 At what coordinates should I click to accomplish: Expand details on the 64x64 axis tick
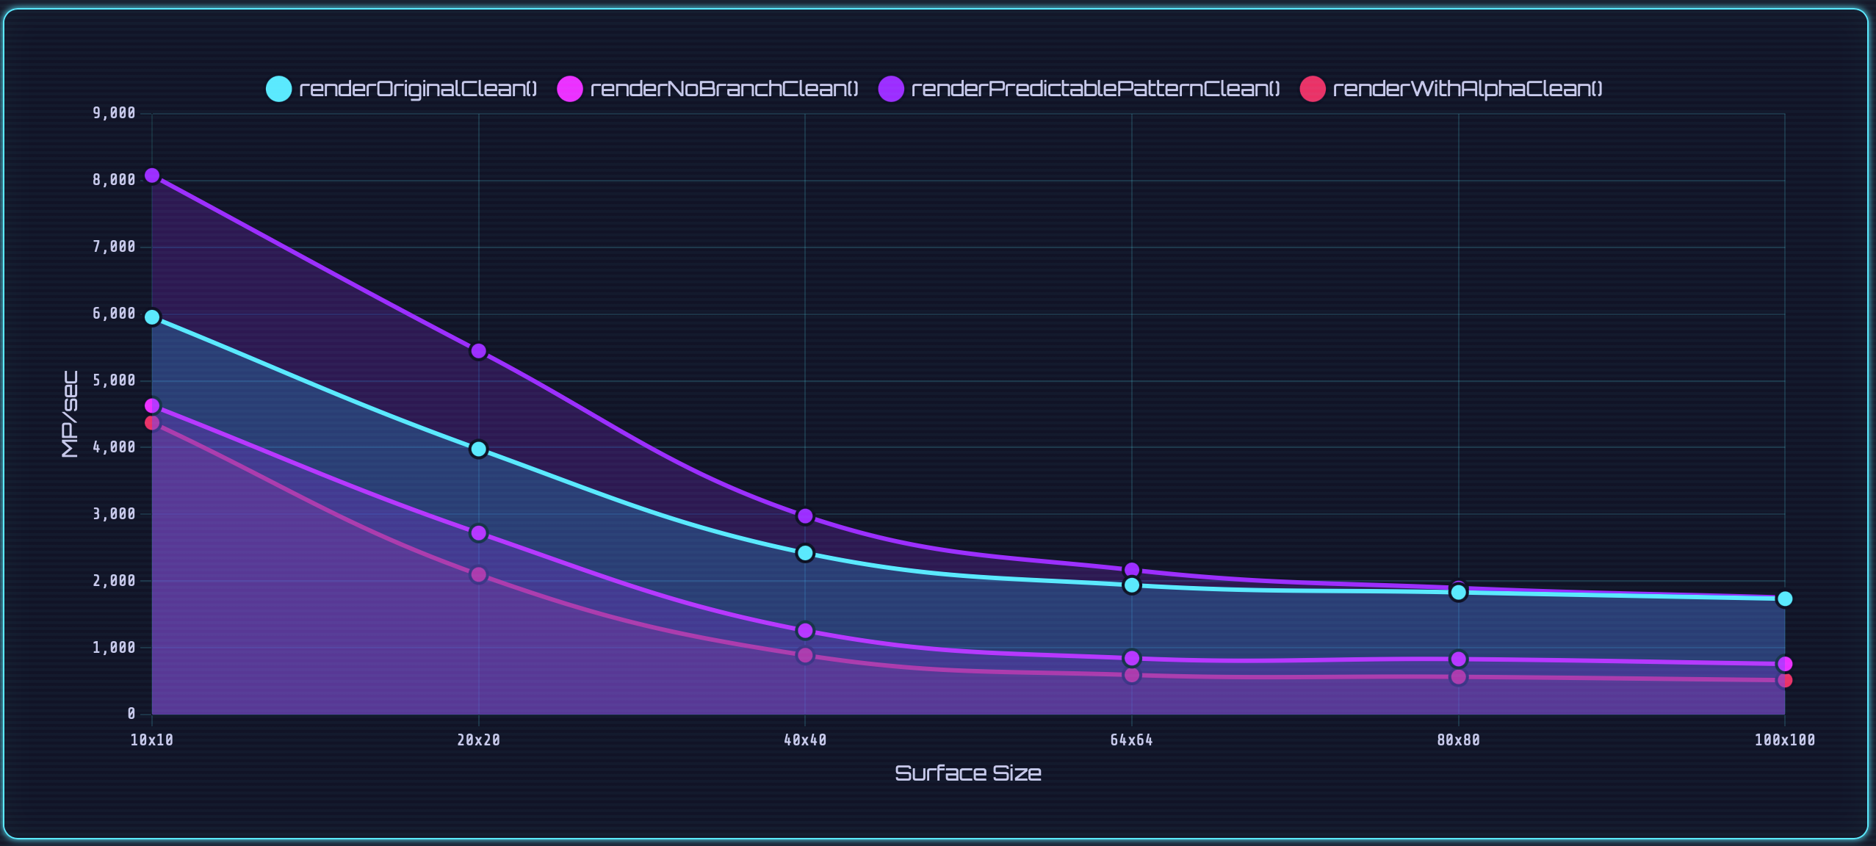tap(1131, 740)
